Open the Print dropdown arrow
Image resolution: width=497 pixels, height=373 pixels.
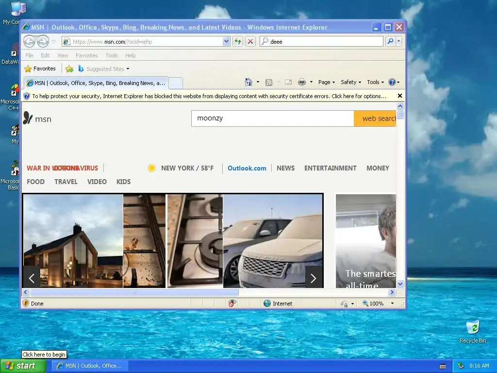[311, 82]
